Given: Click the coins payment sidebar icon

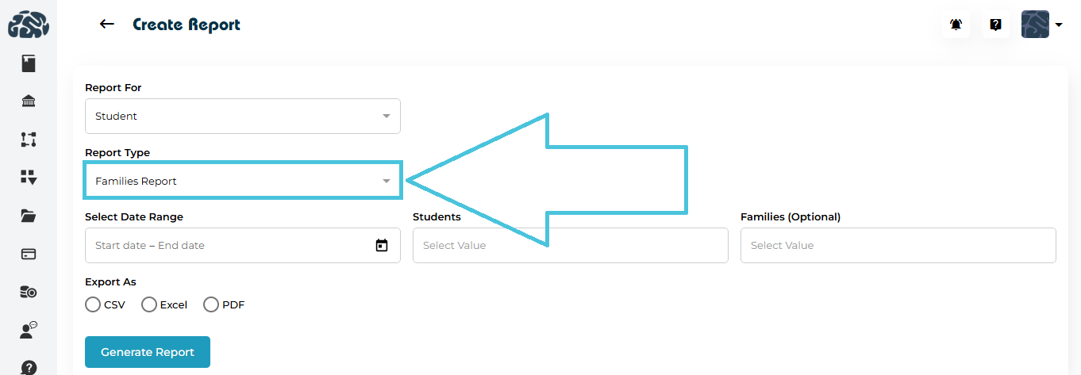Looking at the screenshot, I should point(29,293).
